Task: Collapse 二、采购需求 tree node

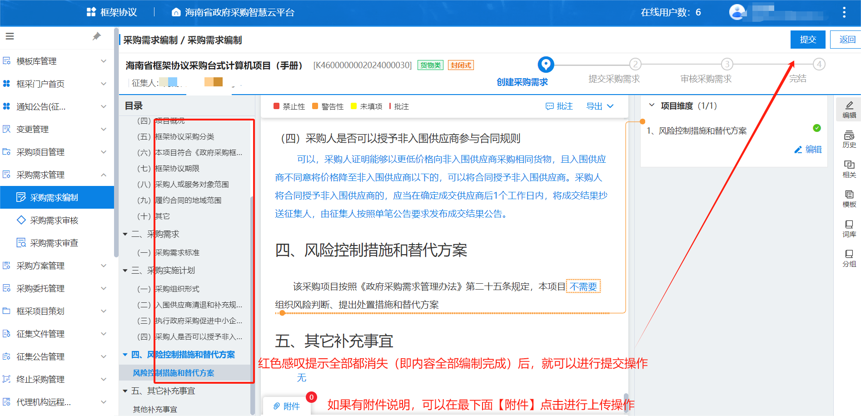Action: pos(125,234)
